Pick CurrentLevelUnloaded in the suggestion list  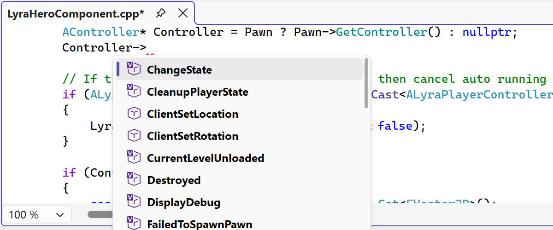206,158
